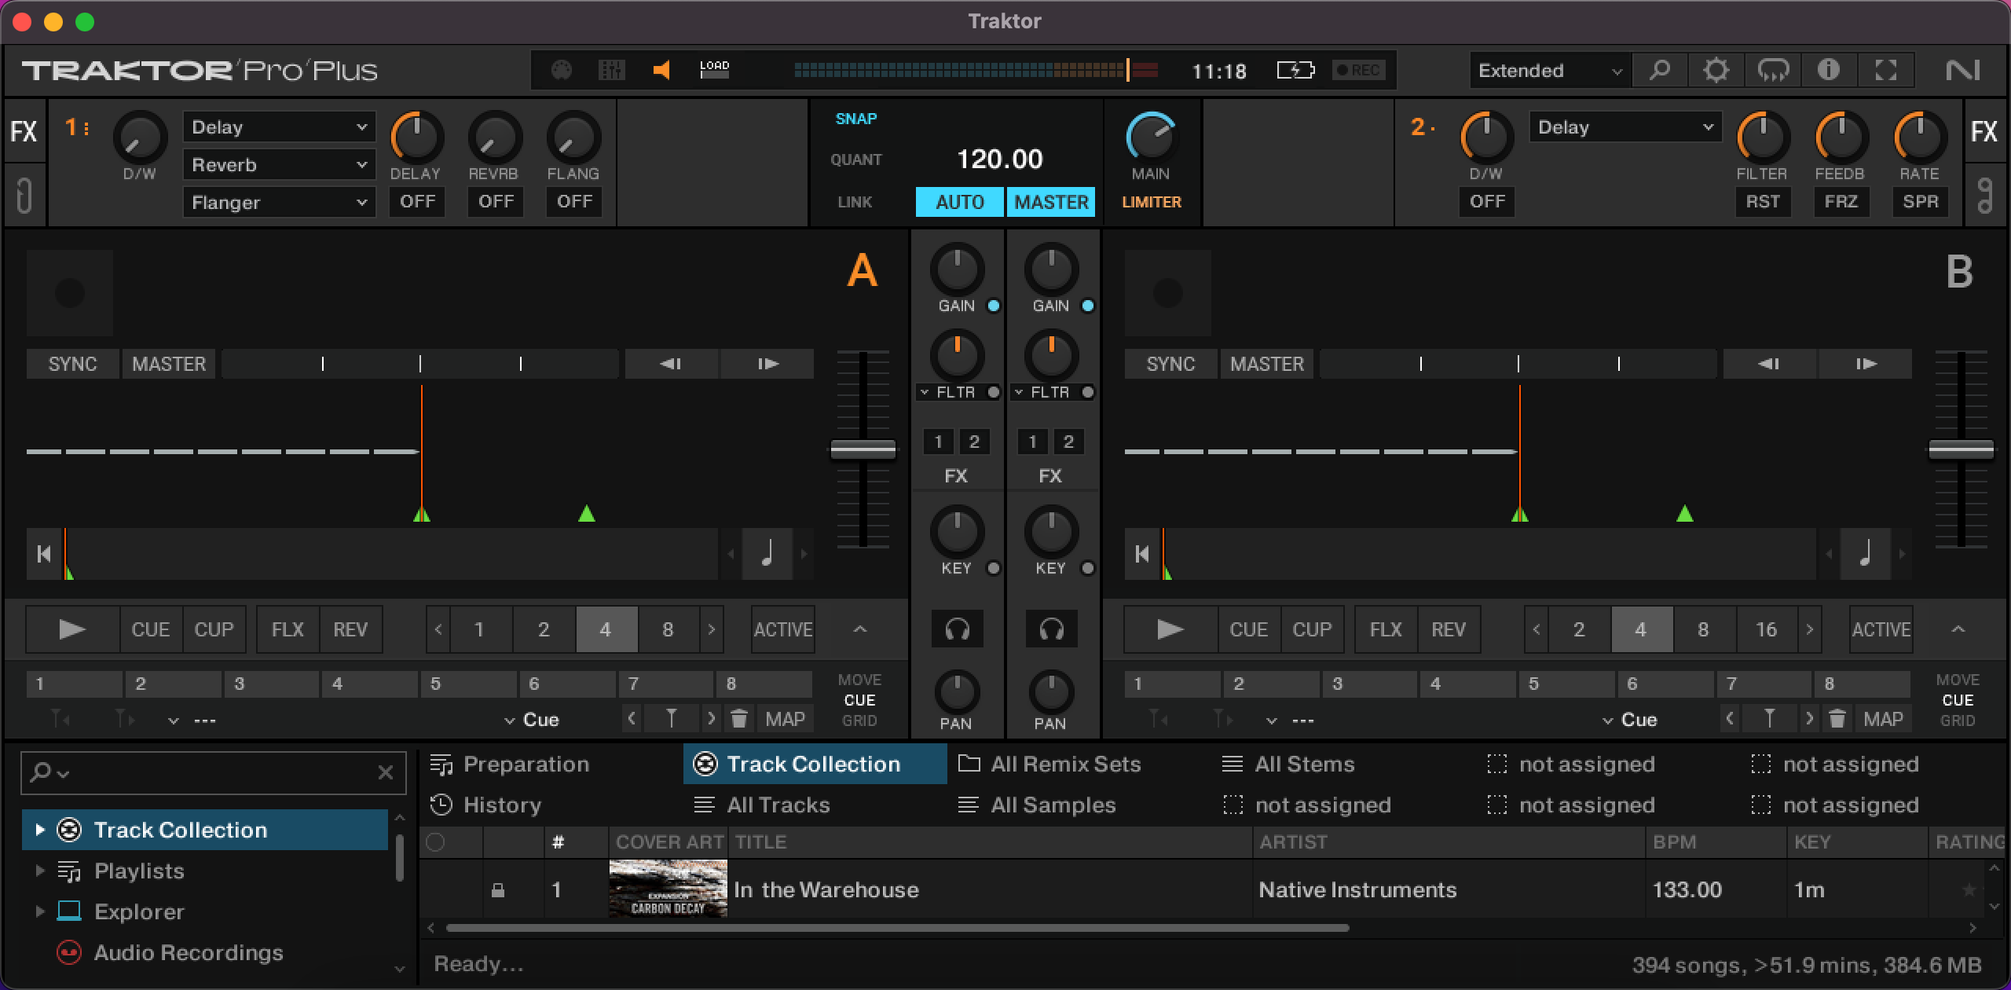The width and height of the screenshot is (2011, 990).
Task: Click the audio speaker indicator icon
Action: [x=661, y=71]
